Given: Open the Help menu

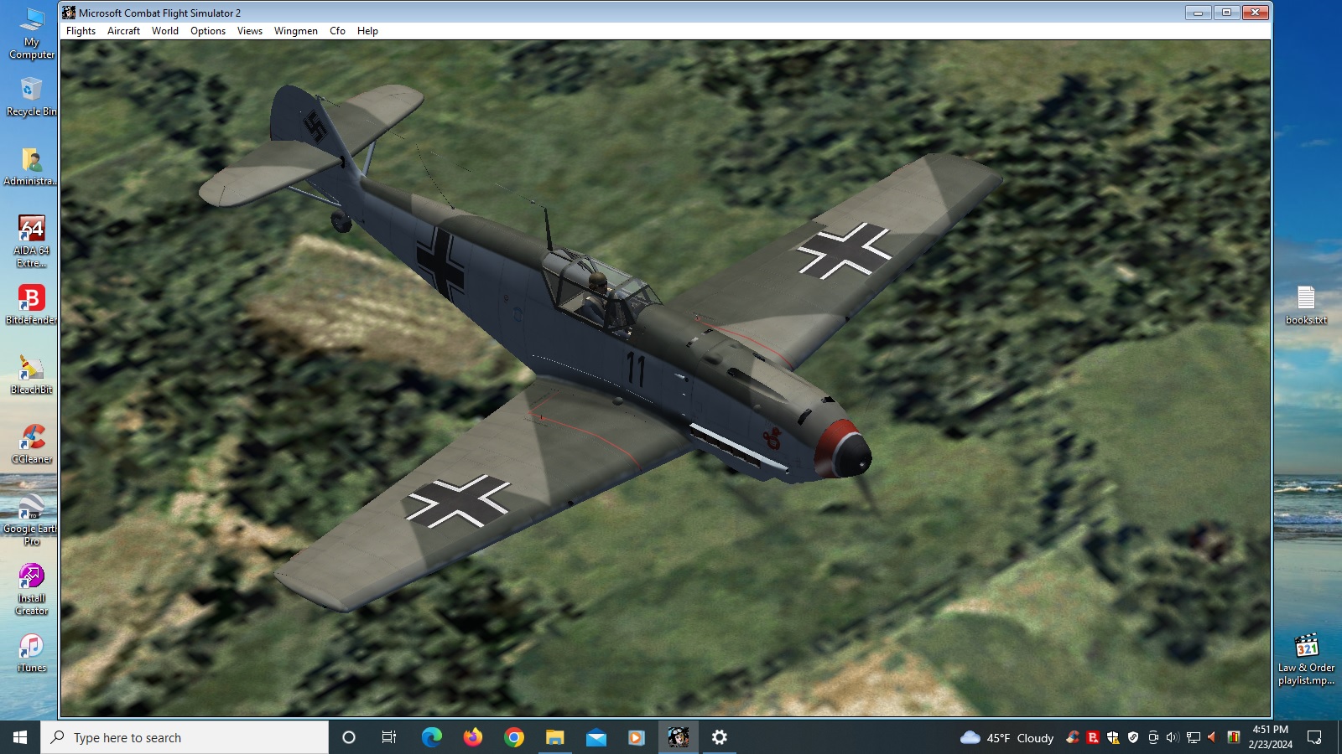Looking at the screenshot, I should (367, 31).
